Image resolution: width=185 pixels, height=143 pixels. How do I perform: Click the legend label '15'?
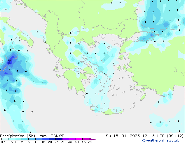[x=43, y=142]
